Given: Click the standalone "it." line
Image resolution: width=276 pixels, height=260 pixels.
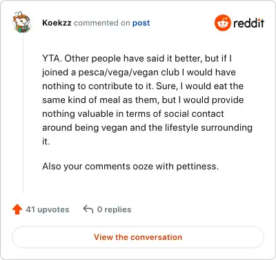Looking at the screenshot, I should click(x=46, y=141).
